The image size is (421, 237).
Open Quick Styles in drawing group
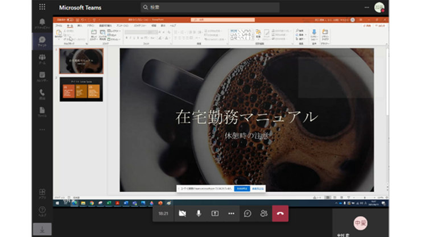(266, 35)
